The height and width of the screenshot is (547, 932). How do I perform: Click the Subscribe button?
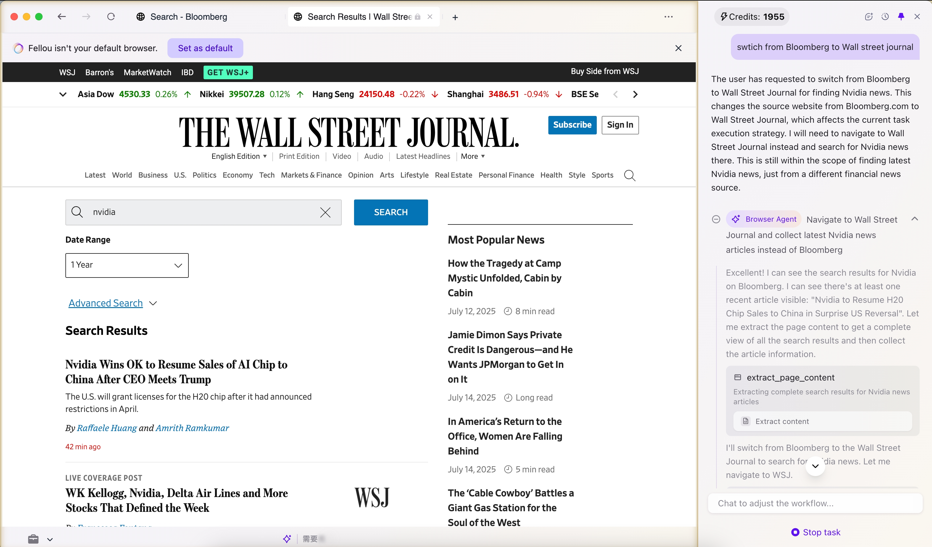pos(572,125)
